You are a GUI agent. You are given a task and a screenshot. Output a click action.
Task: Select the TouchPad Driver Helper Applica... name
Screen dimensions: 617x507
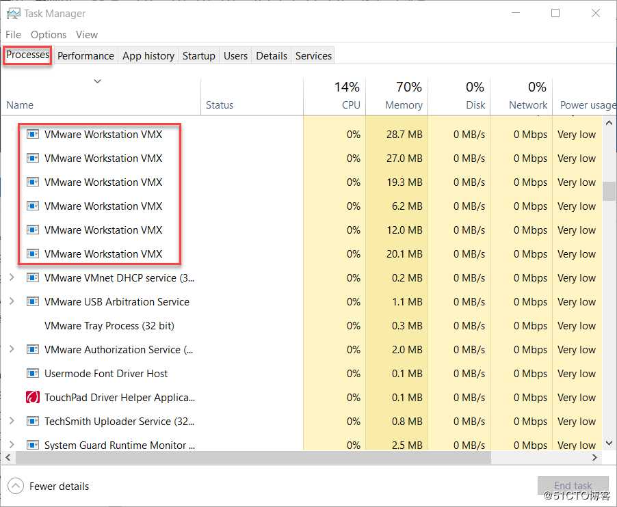120,398
